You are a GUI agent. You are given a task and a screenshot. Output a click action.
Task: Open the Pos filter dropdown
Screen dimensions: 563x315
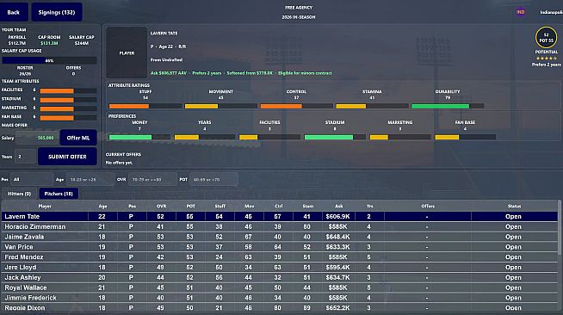[x=32, y=179]
